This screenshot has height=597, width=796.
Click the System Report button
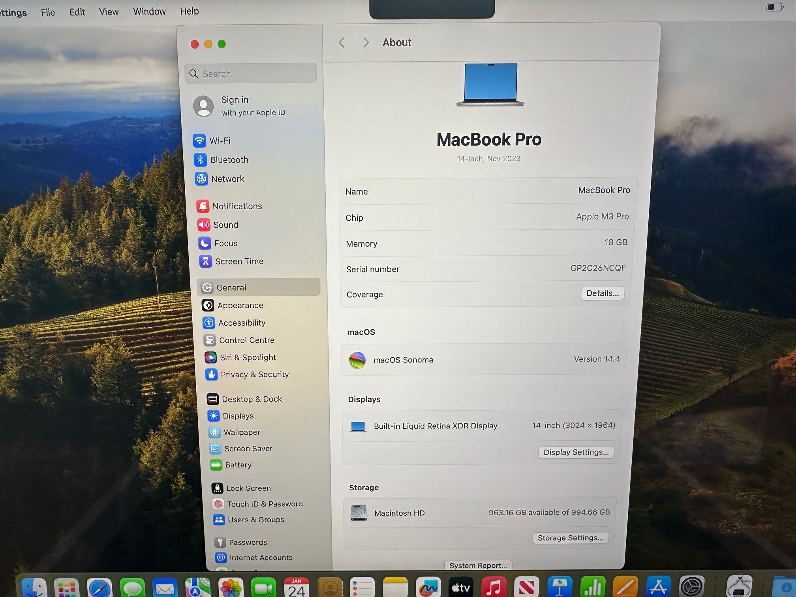478,565
